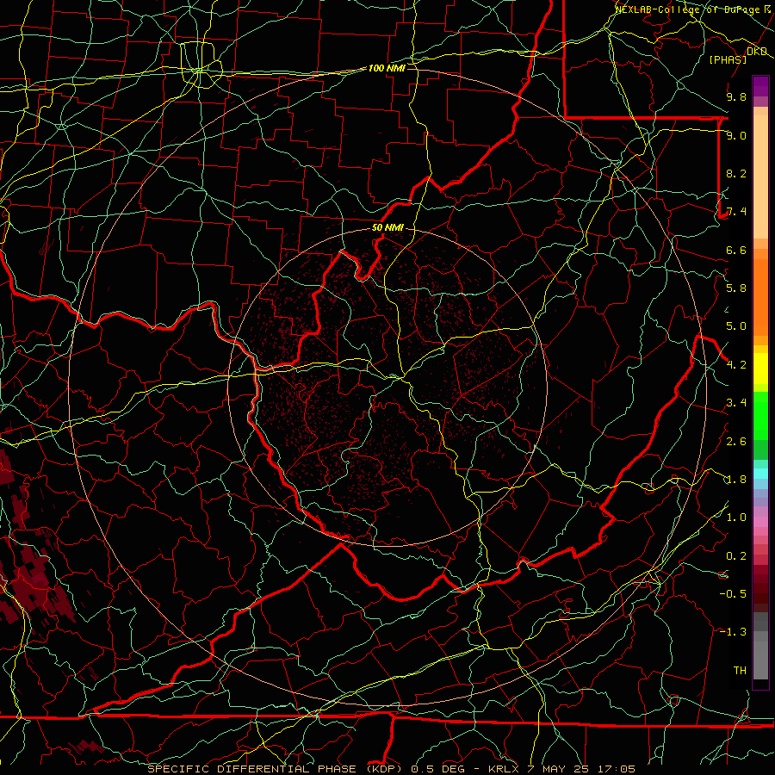Click the '6.6' color scale value

click(x=736, y=250)
